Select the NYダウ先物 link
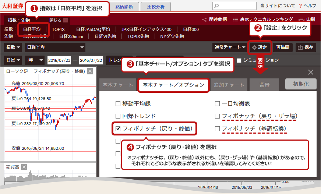 (x=172, y=36)
